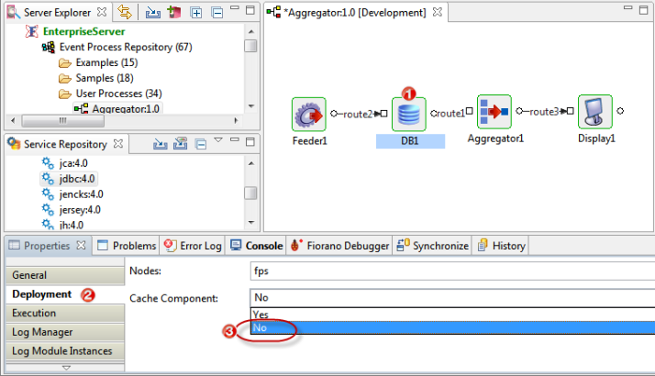Click the Feeder1 component icon
655x376 pixels.
[x=309, y=115]
